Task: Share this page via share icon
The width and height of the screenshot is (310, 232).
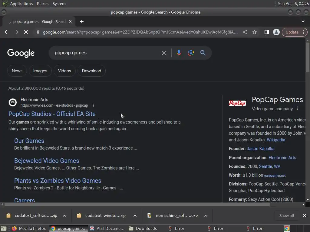Action: (245, 32)
